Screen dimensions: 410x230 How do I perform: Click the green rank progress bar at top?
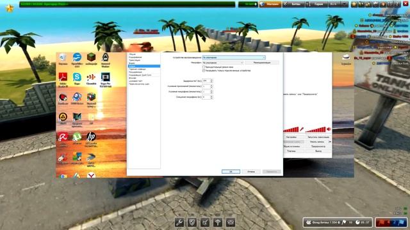pyautogui.click(x=127, y=4)
